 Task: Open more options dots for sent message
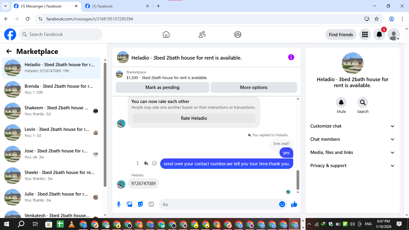(x=138, y=163)
